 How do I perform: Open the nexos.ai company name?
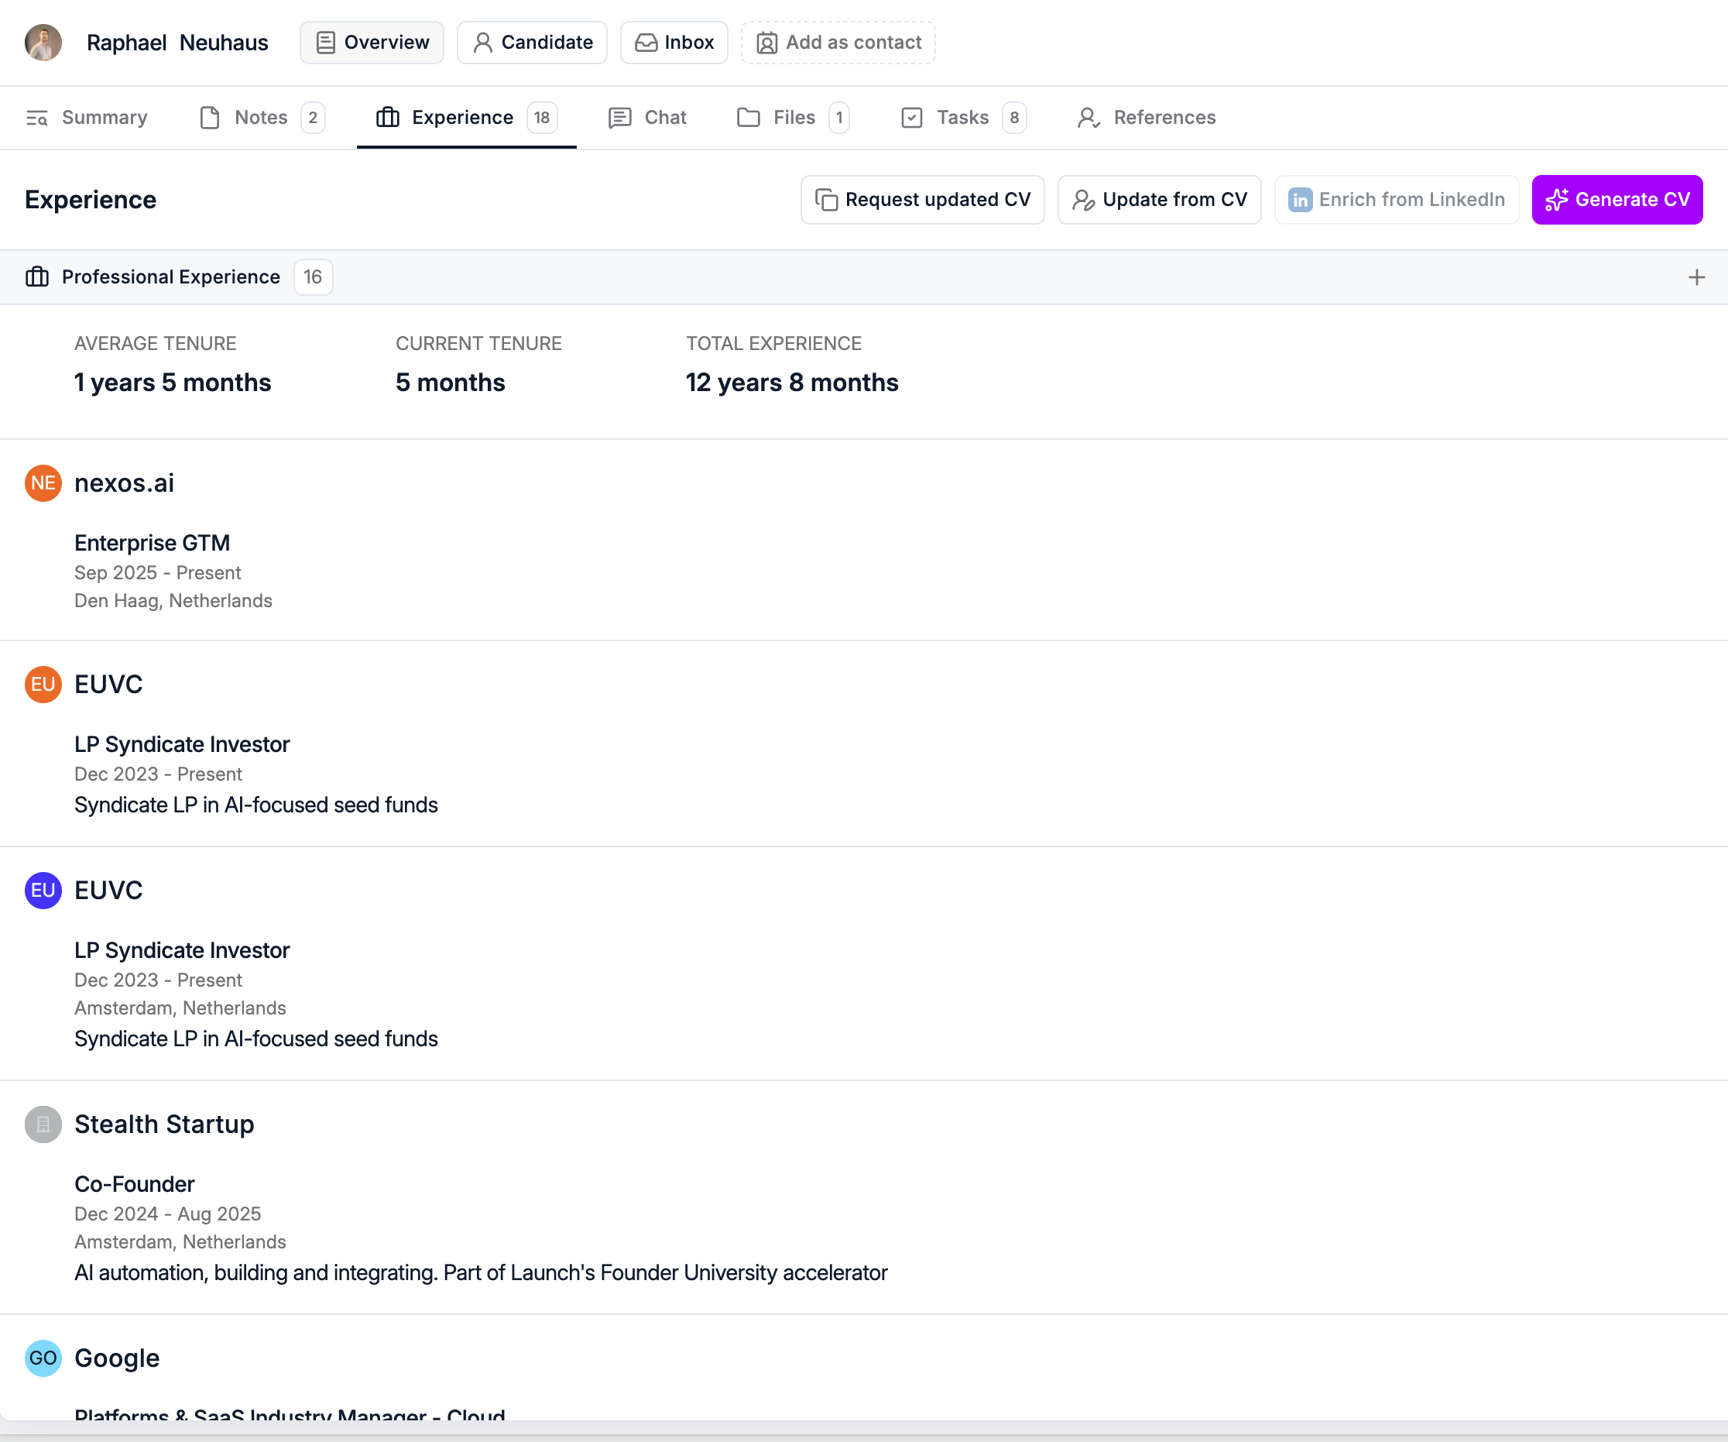coord(124,483)
